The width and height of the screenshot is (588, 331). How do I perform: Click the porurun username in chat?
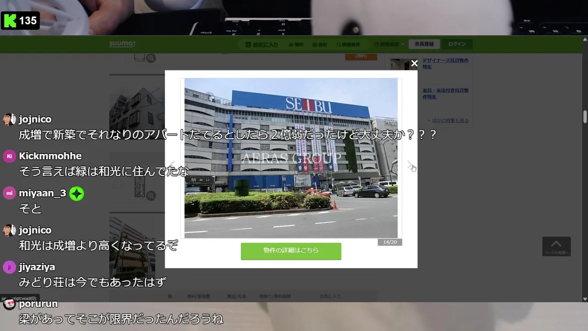(38, 304)
